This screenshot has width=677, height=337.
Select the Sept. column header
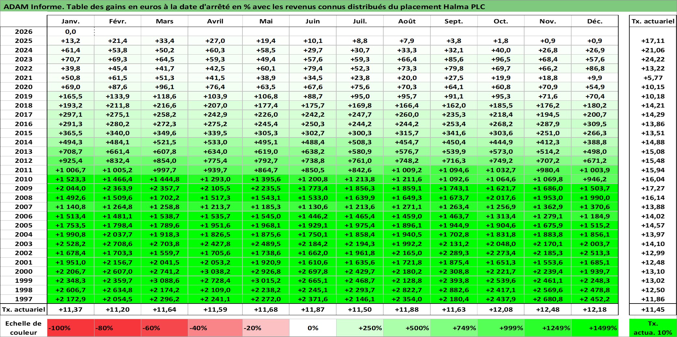(454, 21)
